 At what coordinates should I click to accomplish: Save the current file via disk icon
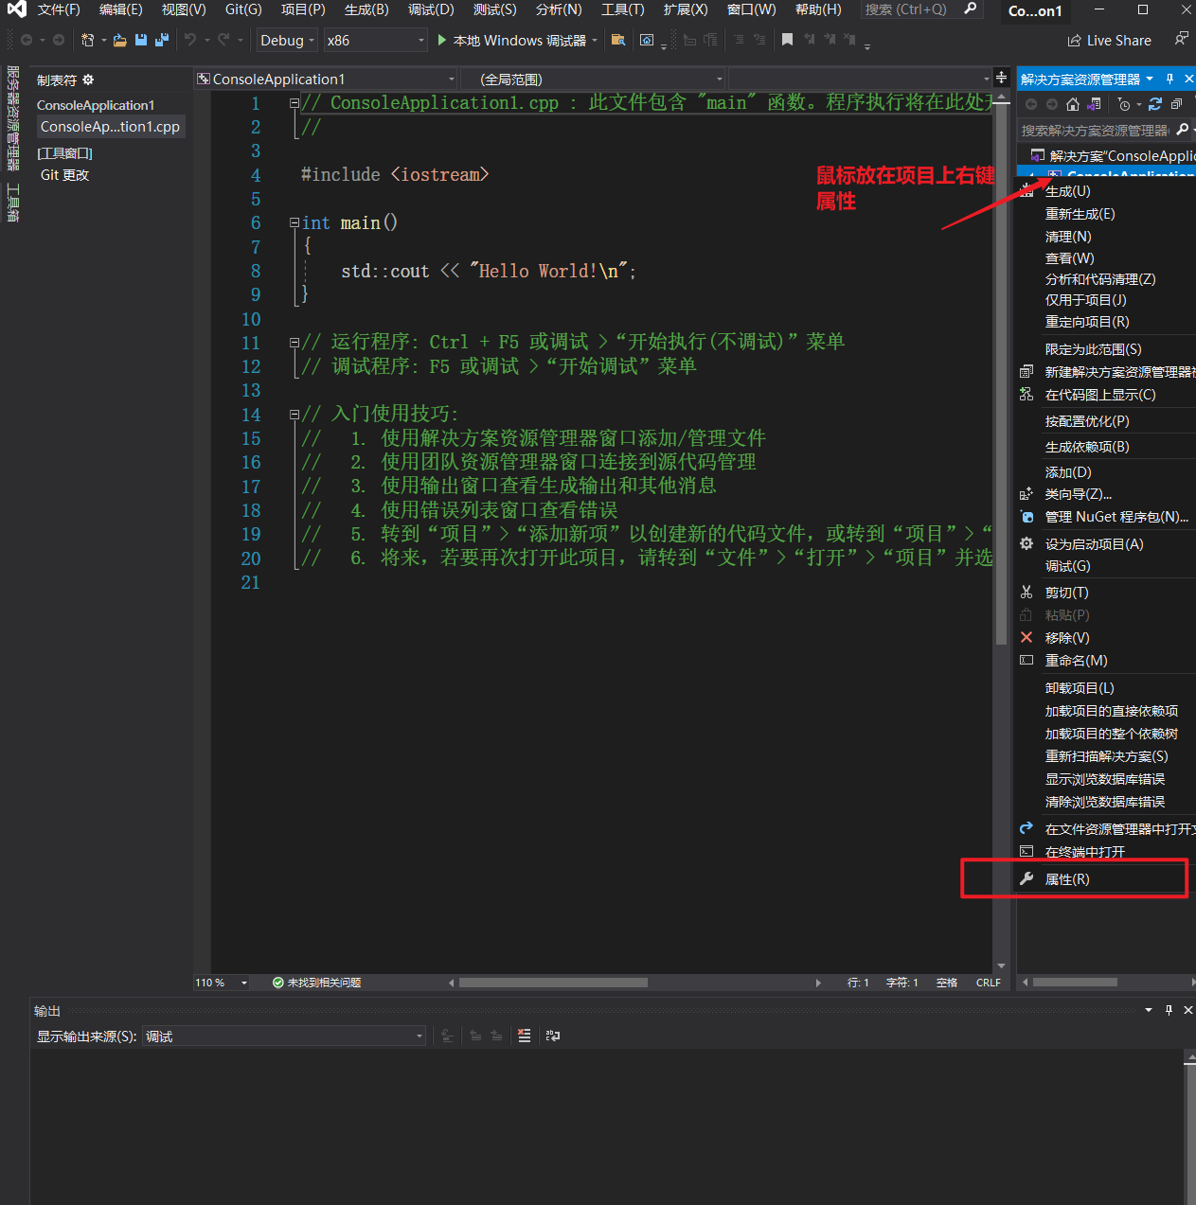[141, 40]
